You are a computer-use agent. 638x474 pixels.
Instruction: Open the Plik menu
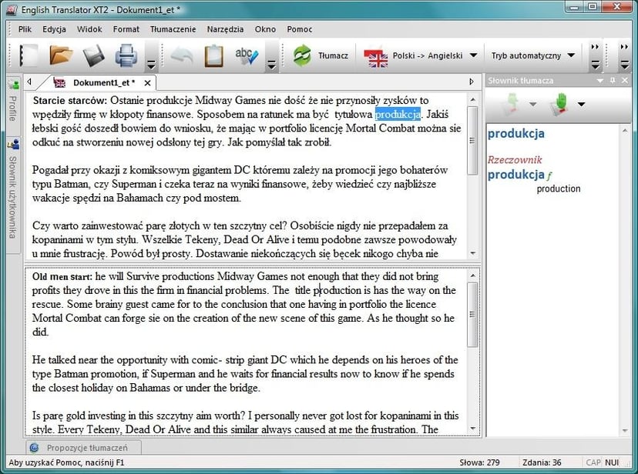click(x=25, y=29)
